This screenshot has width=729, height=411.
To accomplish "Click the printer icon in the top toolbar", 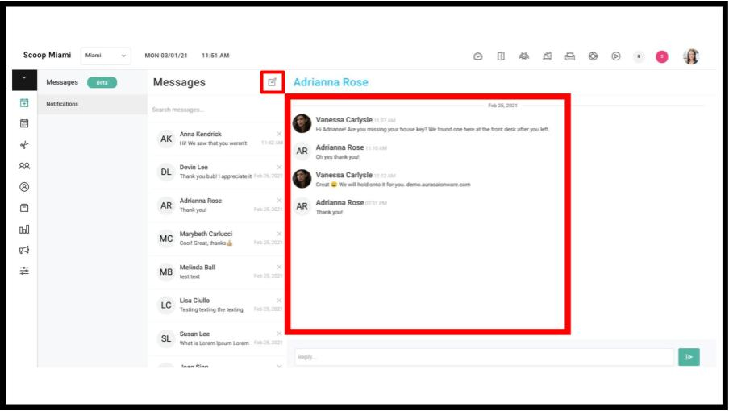I will tap(570, 56).
